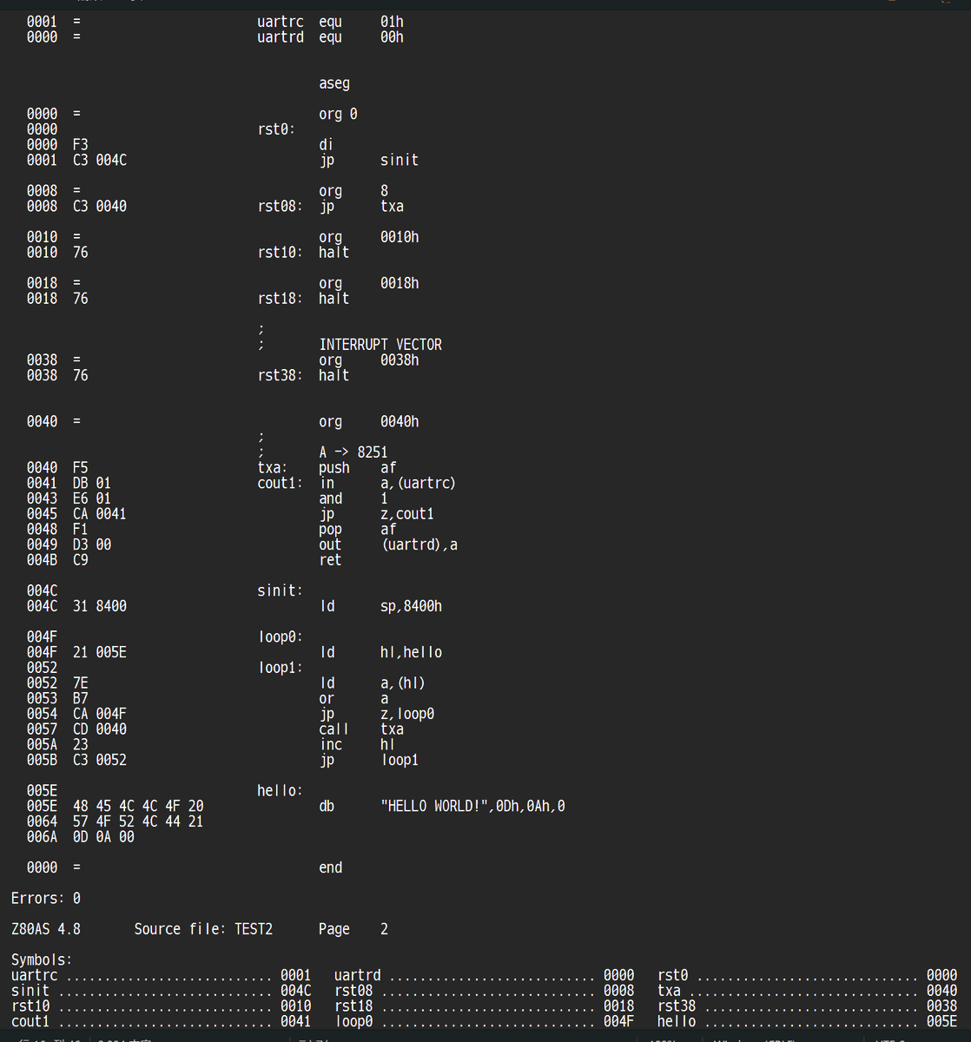The image size is (971, 1042).
Task: Click the 'loop0' entry in symbol table
Action: 353,1022
